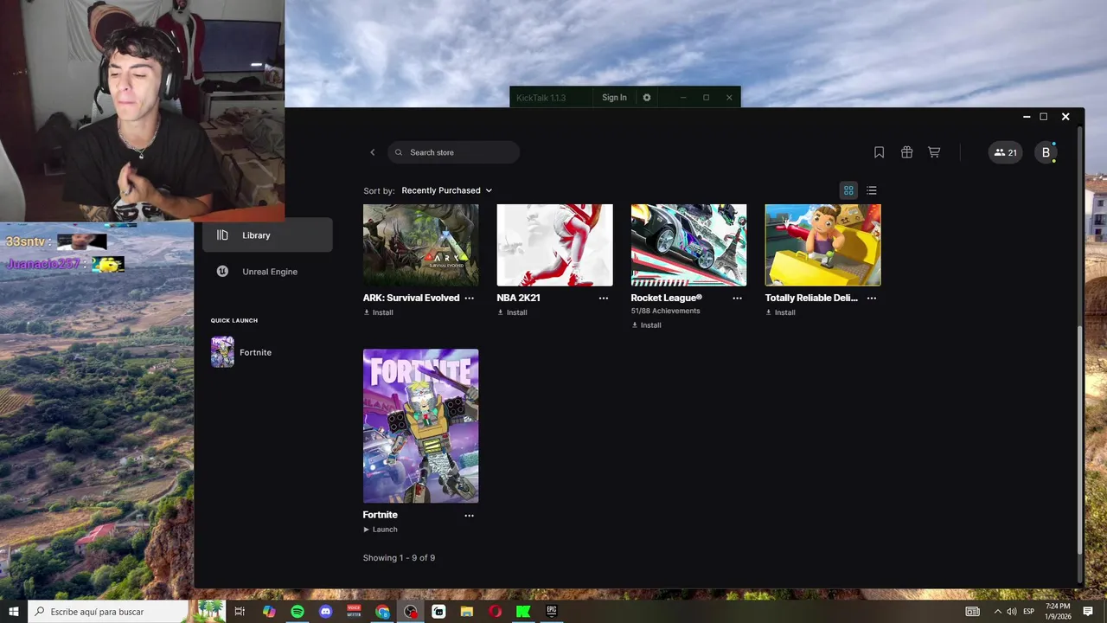
Task: Open Task View on the taskbar
Action: coord(240,612)
